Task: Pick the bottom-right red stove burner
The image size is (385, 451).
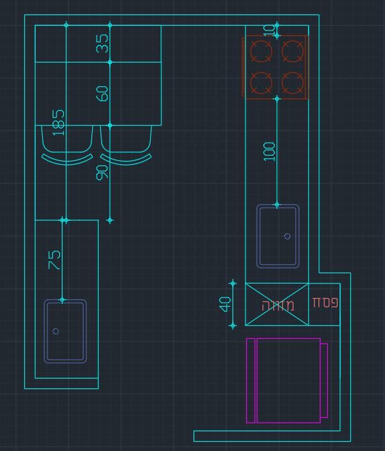Action: [293, 83]
